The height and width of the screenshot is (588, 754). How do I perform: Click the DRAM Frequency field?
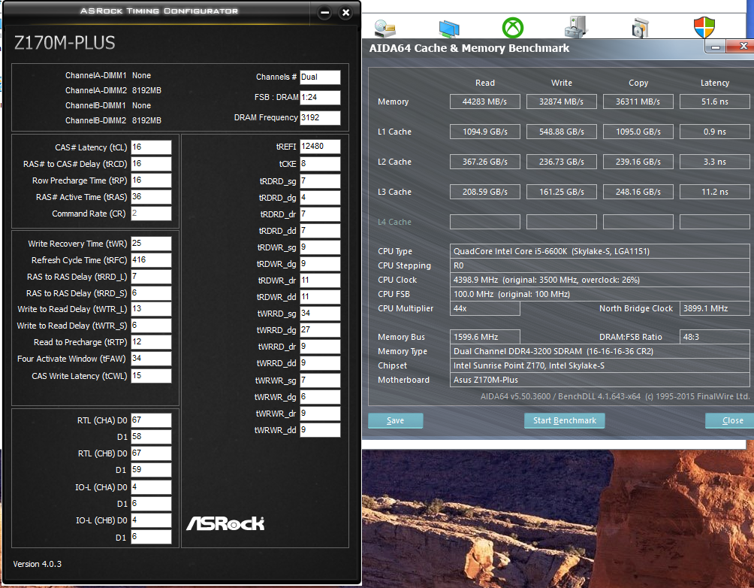click(320, 117)
